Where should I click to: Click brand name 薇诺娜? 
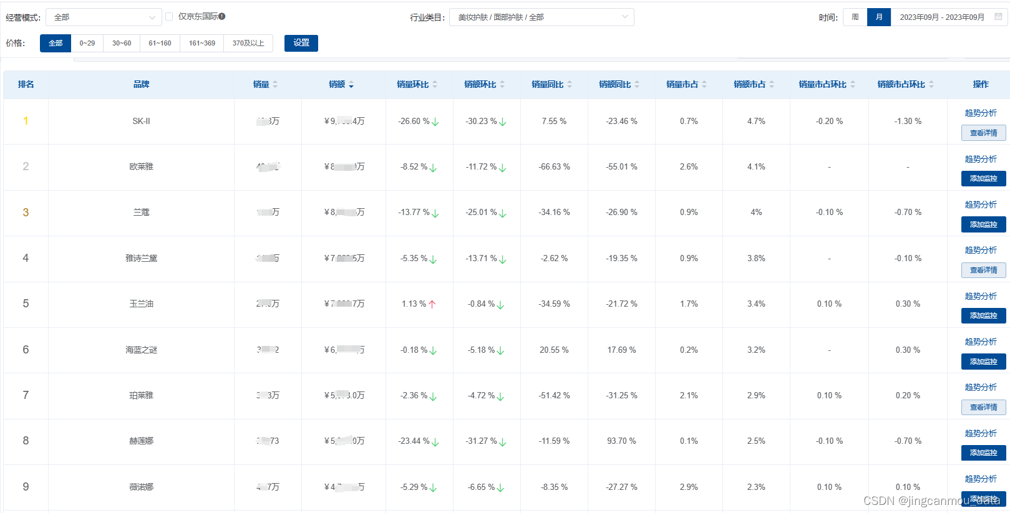coord(141,487)
